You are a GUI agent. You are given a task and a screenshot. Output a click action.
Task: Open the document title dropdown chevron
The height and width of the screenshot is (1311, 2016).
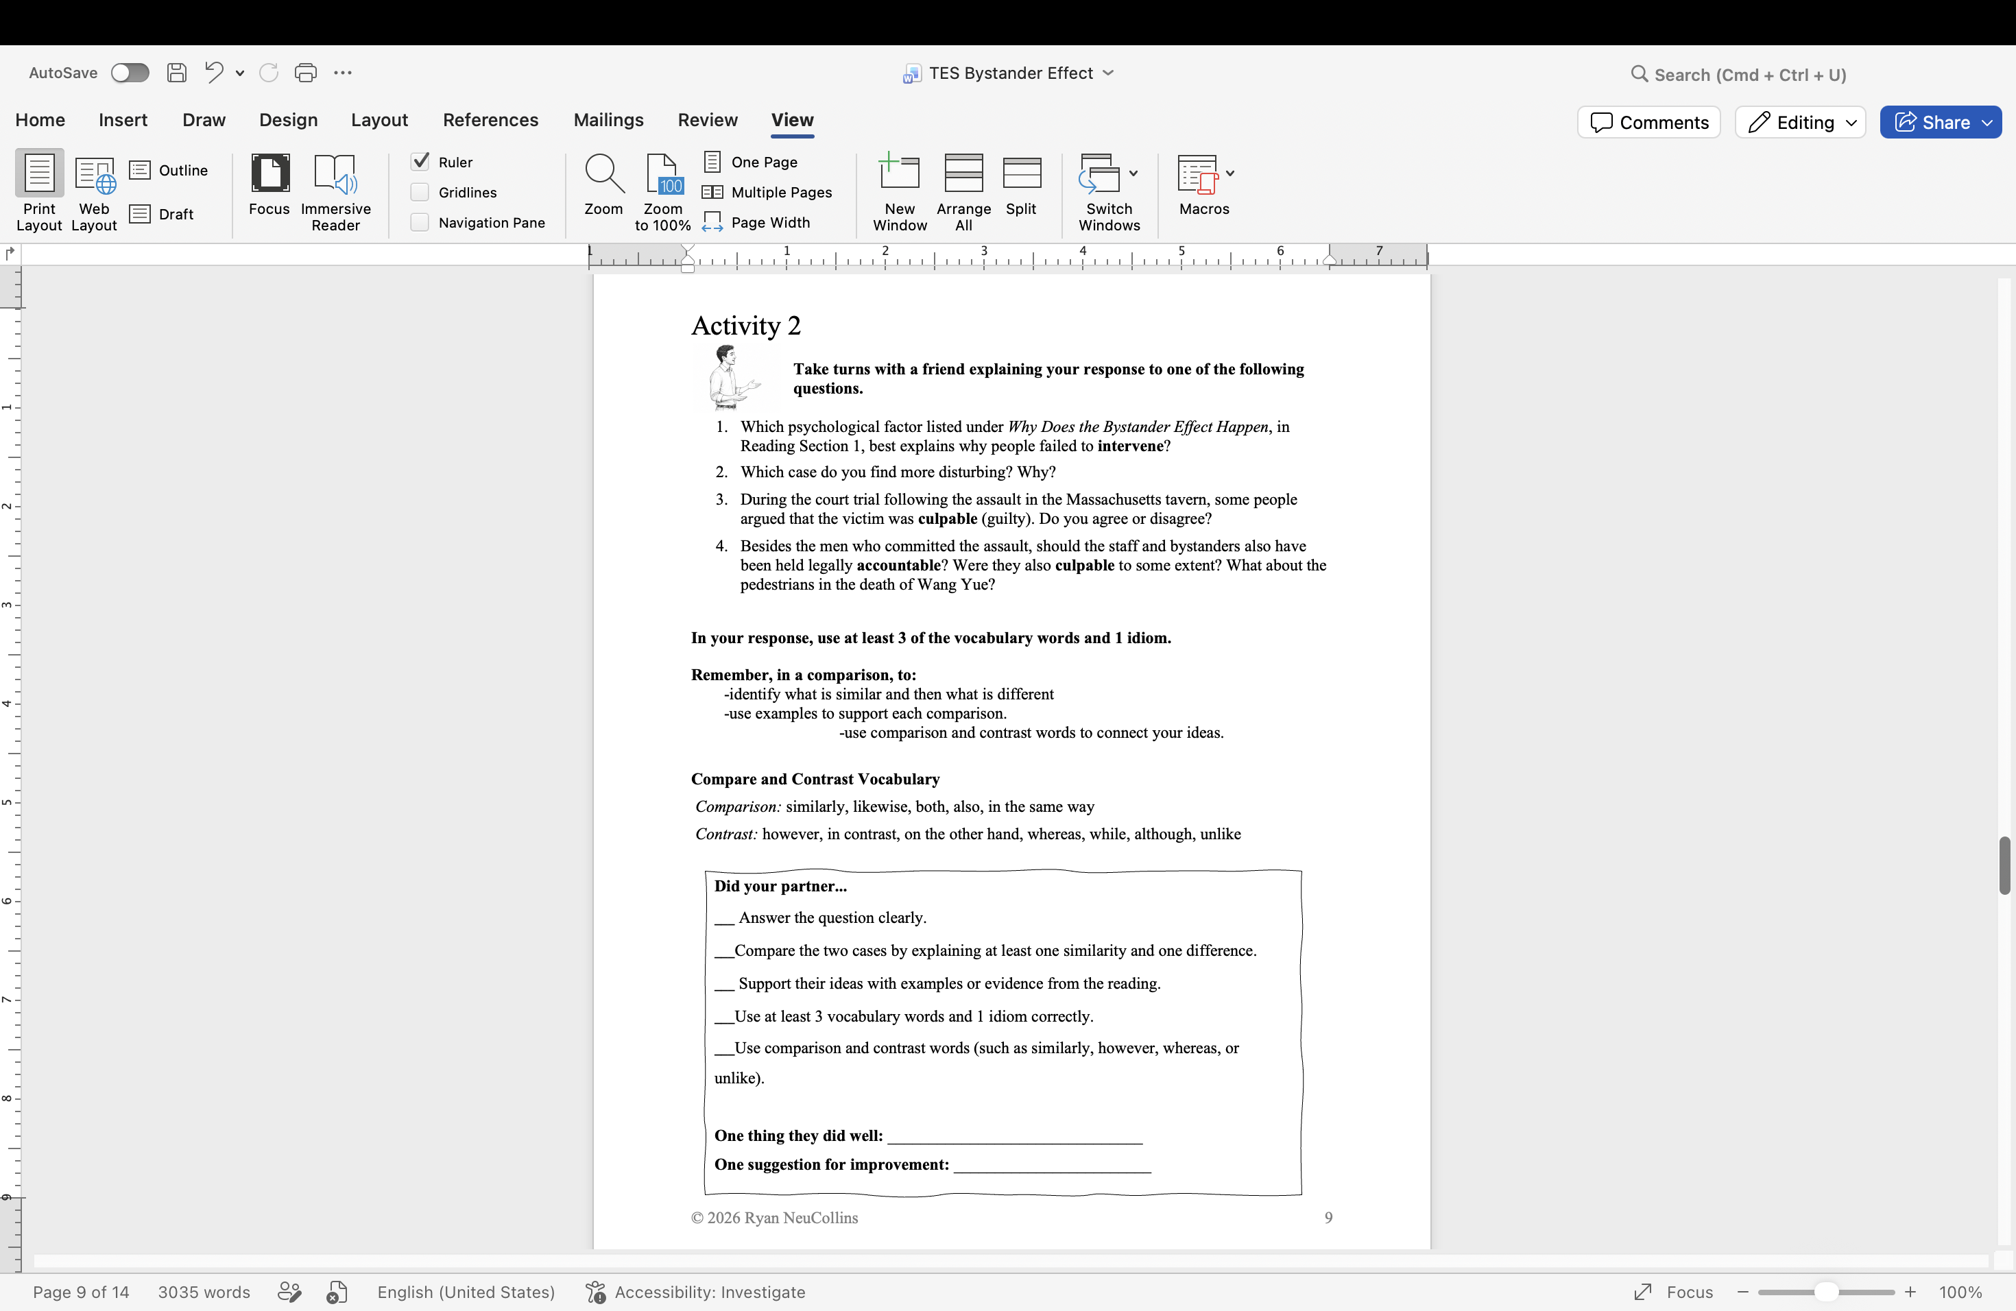(x=1108, y=73)
